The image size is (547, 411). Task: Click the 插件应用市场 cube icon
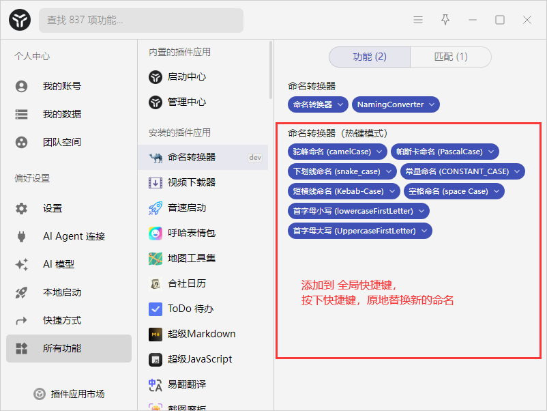point(40,394)
